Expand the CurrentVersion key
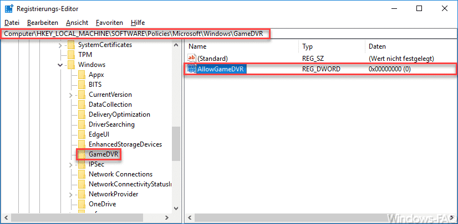This screenshot has height=224, width=458. [71, 95]
